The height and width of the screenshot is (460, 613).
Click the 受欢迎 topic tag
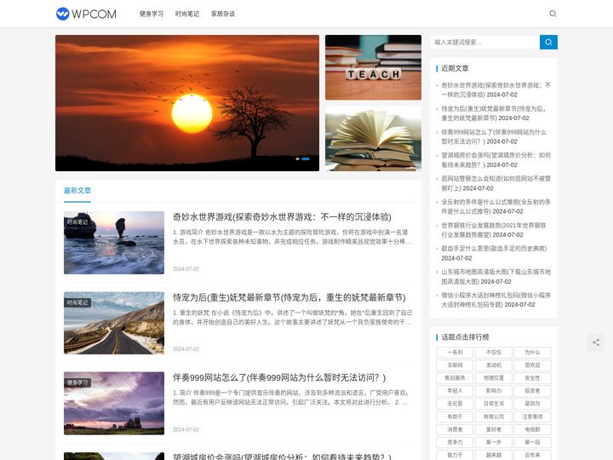(x=532, y=365)
